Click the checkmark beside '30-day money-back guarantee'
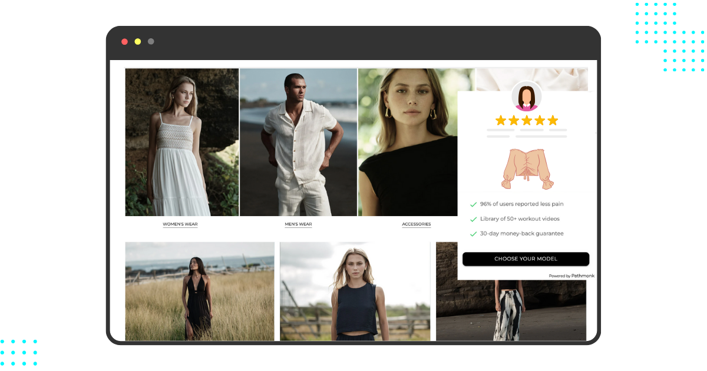 point(474,233)
